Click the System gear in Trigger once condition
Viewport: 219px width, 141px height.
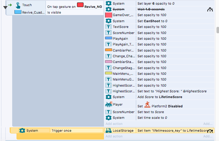(22, 131)
